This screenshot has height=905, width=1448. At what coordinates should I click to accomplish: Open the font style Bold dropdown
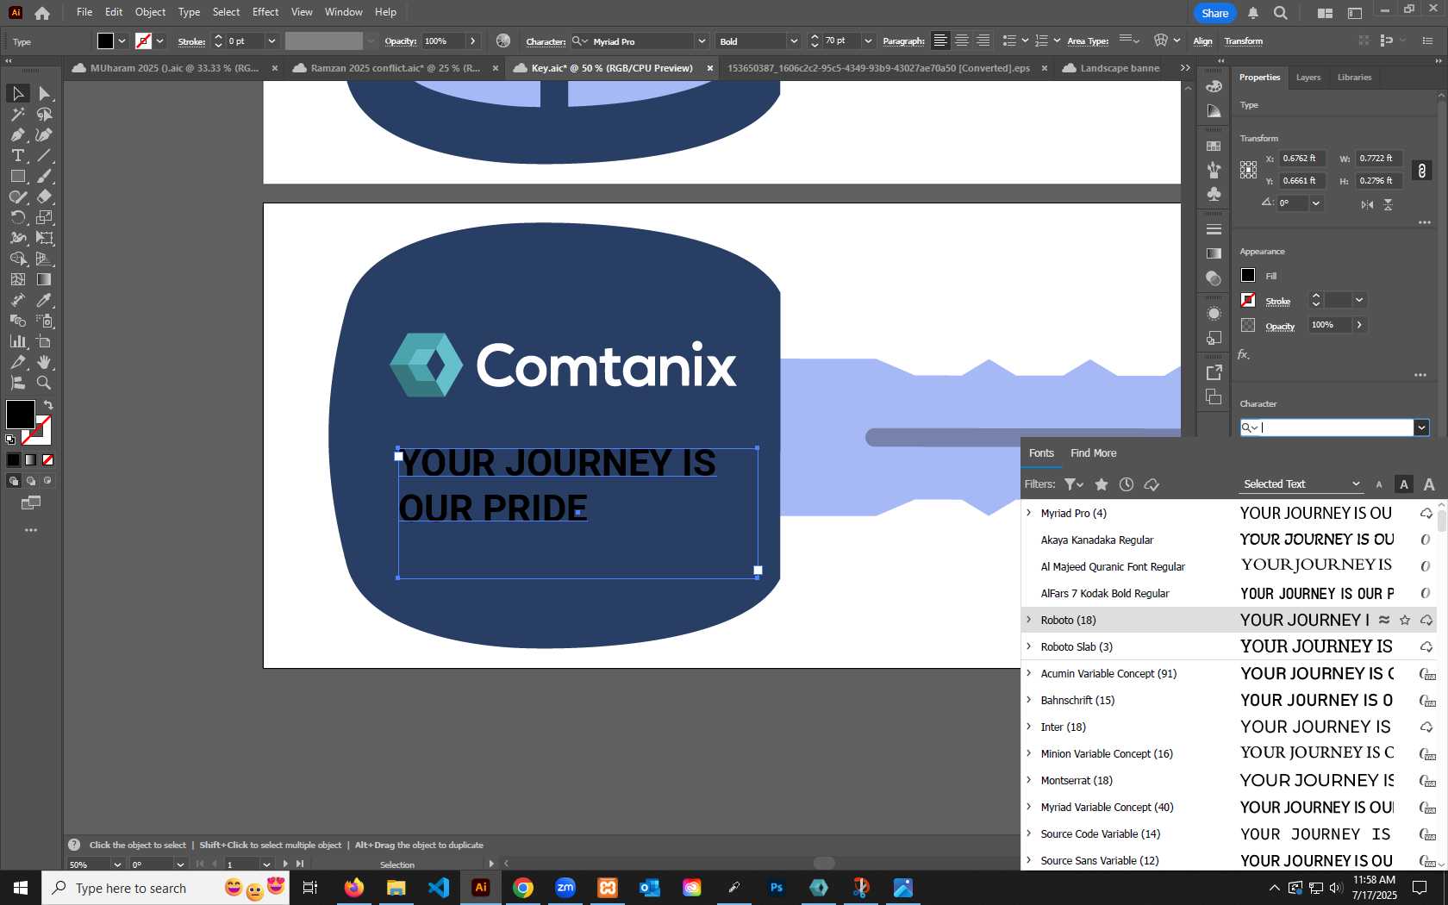point(793,41)
